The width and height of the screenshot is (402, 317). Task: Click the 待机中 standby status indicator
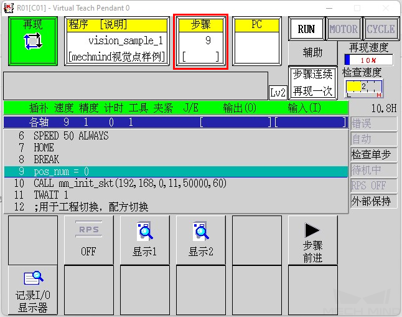tap(373, 170)
